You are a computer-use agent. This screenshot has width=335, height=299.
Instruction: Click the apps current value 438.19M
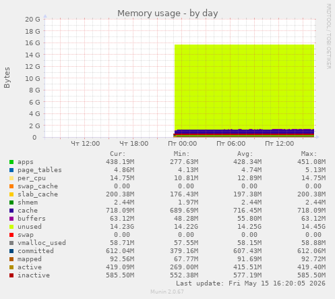click(120, 162)
